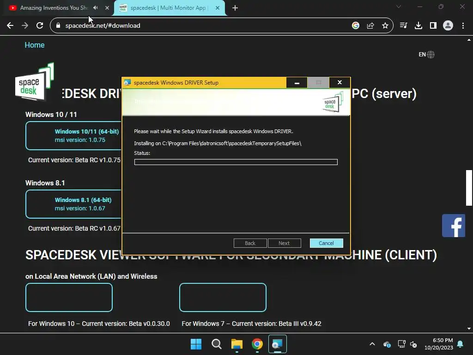This screenshot has height=355, width=473.
Task: Show hidden system tray icons
Action: [372, 344]
